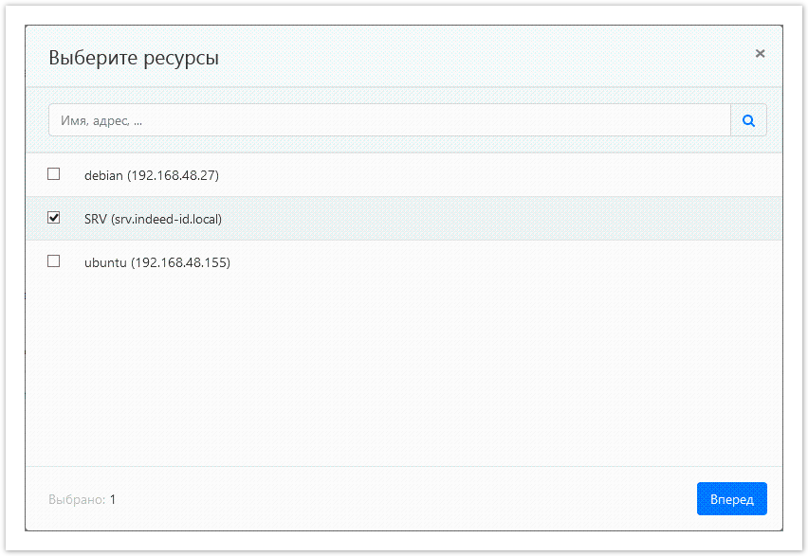The height and width of the screenshot is (556, 808).
Task: Check the debian (192.168.48.27) checkbox
Action: tap(53, 174)
